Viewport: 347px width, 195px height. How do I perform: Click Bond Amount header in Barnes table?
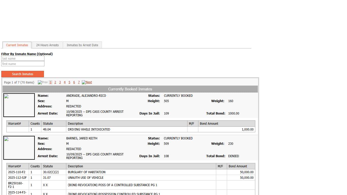(238, 166)
